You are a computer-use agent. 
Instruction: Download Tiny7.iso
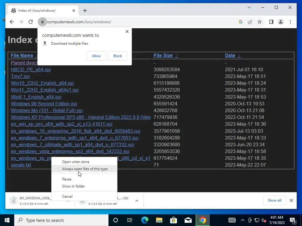pos(20,76)
